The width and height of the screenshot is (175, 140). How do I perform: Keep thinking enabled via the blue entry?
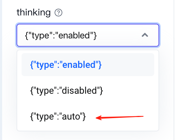pos(88,65)
